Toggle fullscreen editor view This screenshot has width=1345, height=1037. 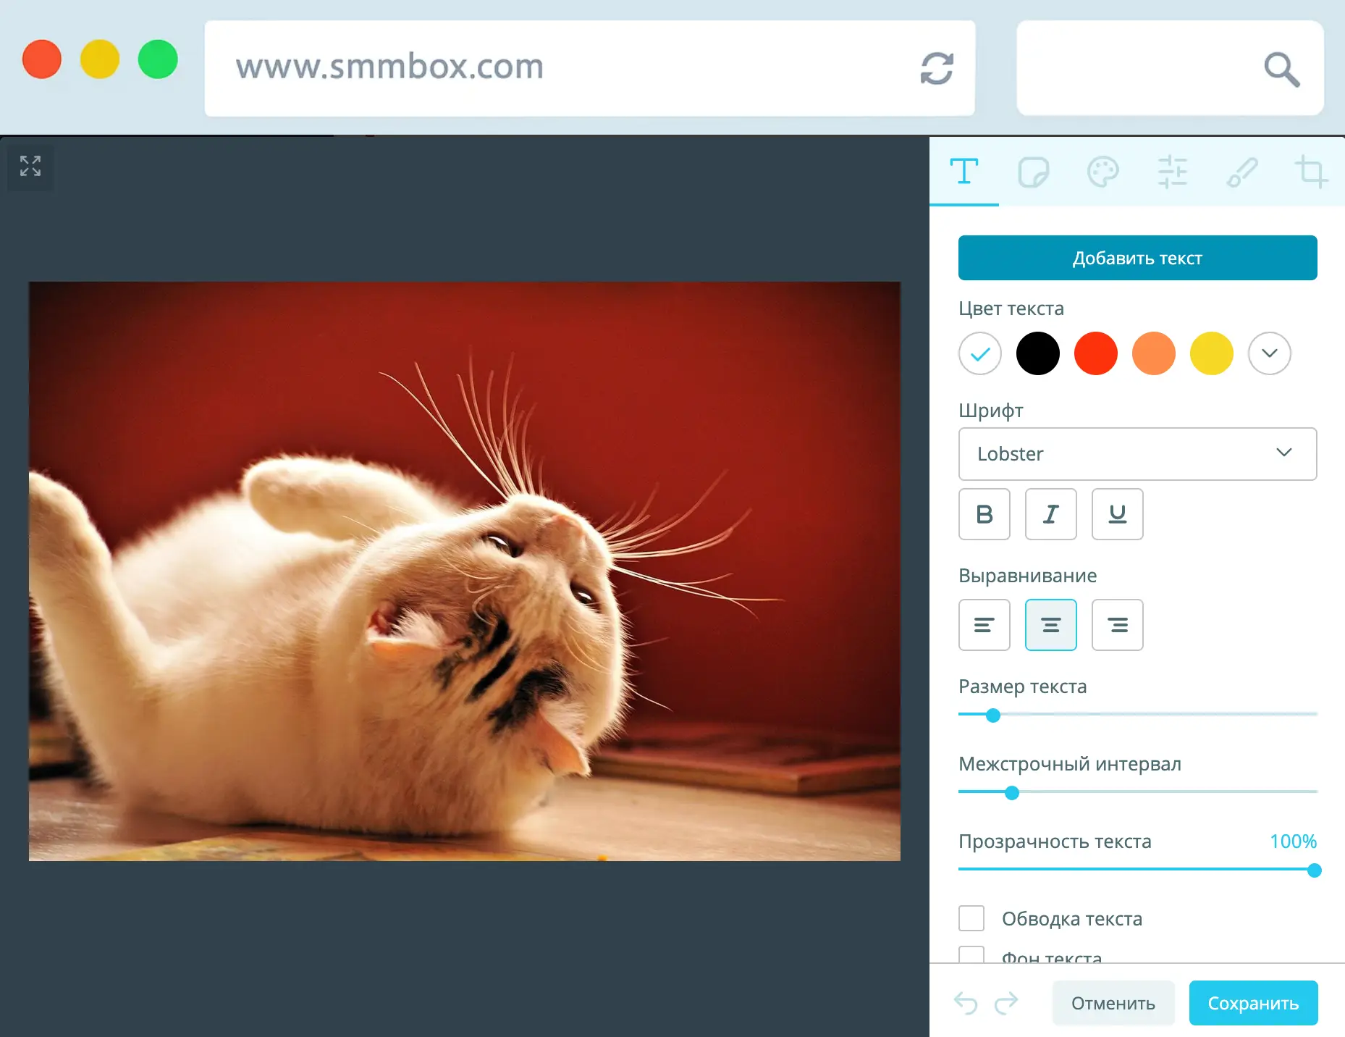coord(30,166)
